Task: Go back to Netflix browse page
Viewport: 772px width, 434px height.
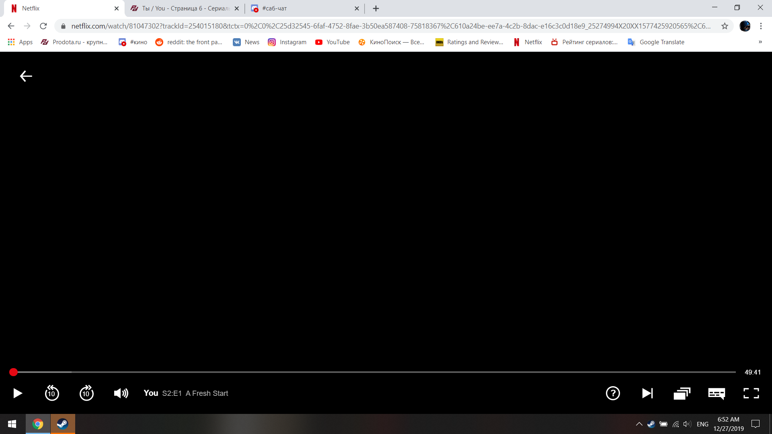Action: pyautogui.click(x=26, y=76)
